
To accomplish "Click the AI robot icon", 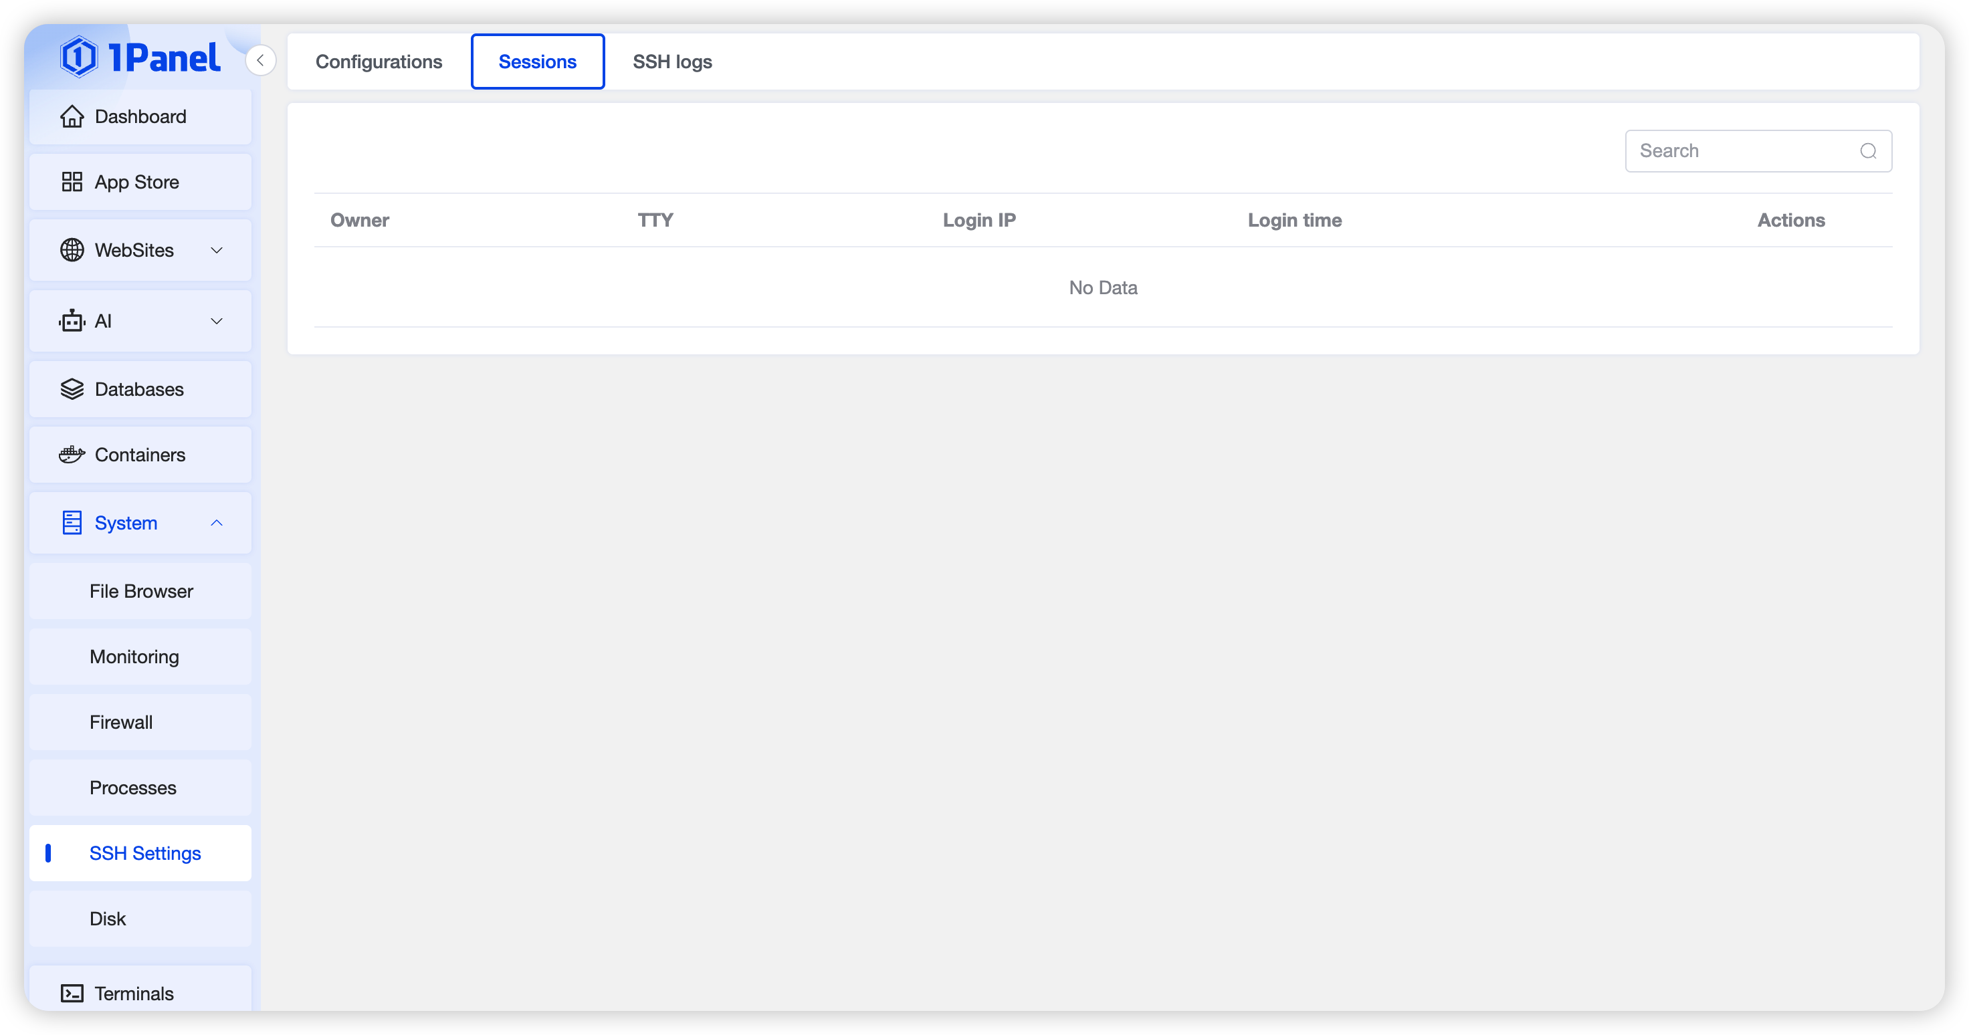I will tap(72, 321).
